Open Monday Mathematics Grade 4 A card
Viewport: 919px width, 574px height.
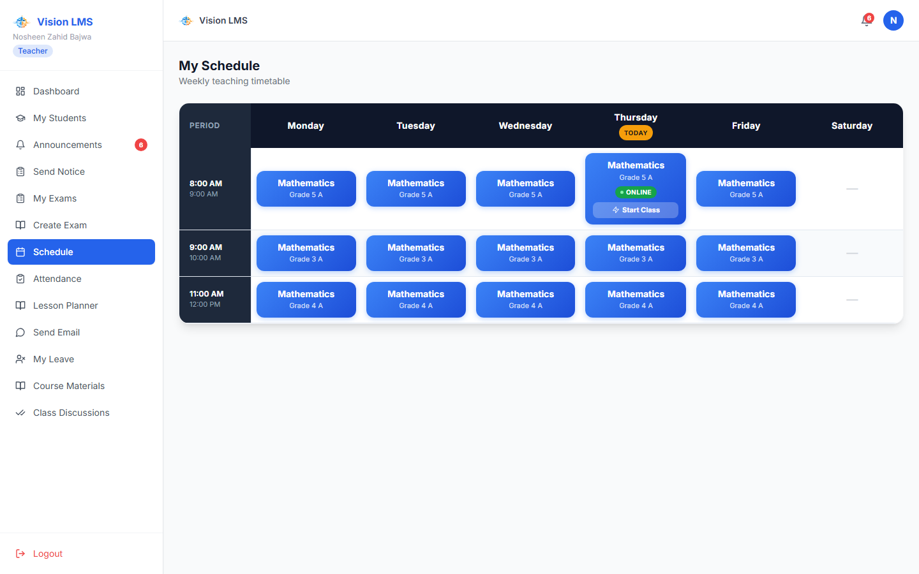306,300
